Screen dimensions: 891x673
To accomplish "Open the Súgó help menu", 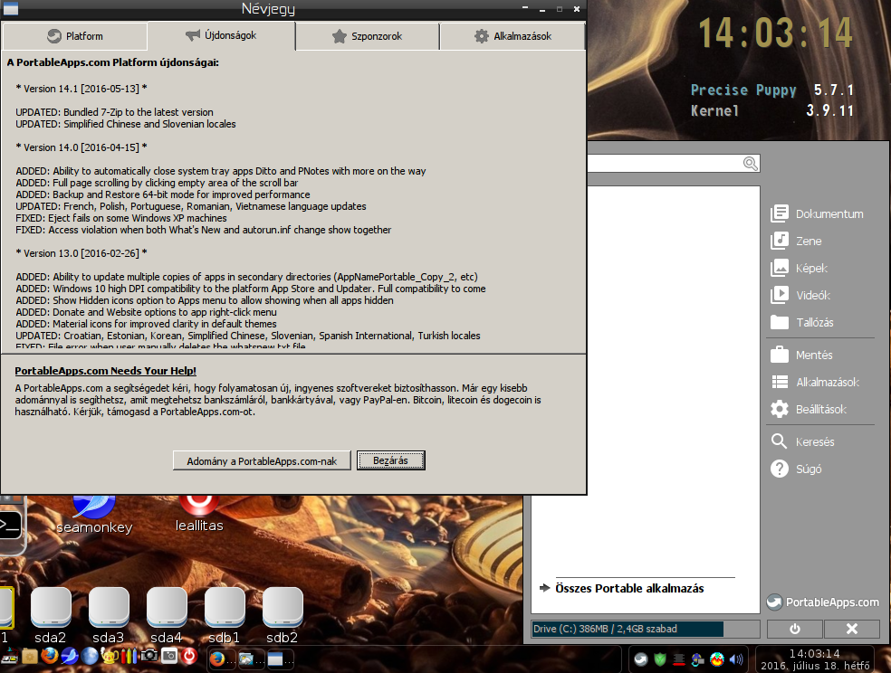I will point(796,469).
